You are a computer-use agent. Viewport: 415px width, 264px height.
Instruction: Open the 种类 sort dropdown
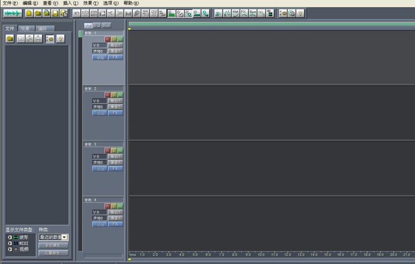(x=65, y=237)
